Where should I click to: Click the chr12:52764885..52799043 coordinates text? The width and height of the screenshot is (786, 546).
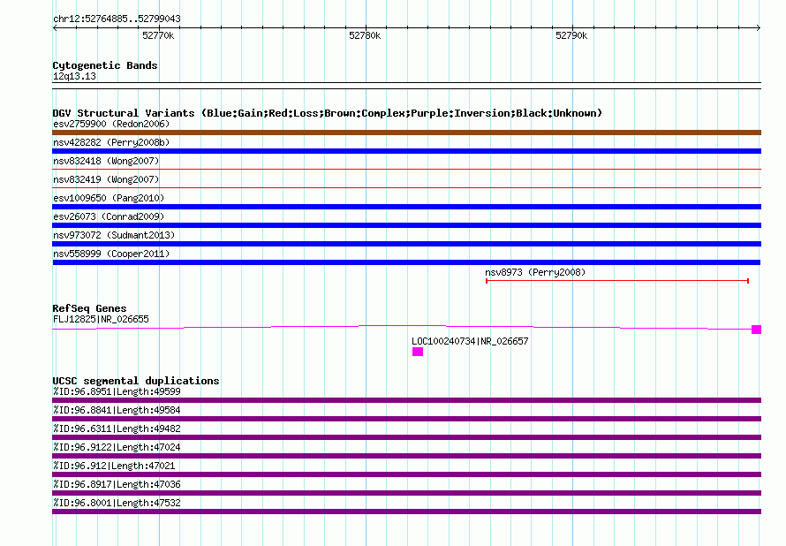tap(117, 19)
